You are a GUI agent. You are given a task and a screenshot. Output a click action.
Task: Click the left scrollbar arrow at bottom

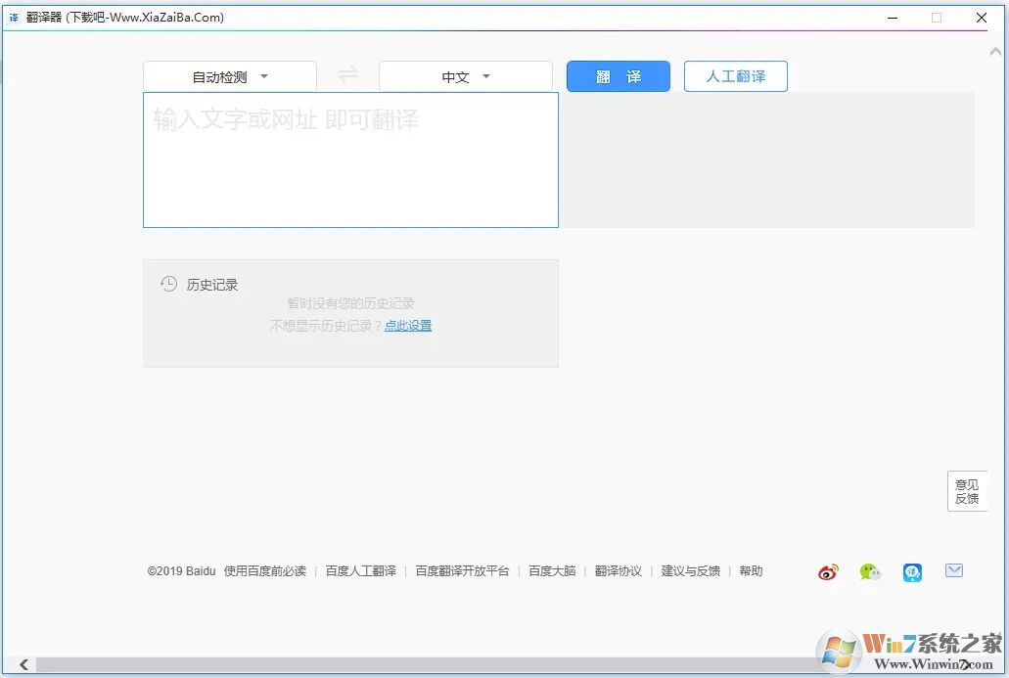(x=23, y=664)
